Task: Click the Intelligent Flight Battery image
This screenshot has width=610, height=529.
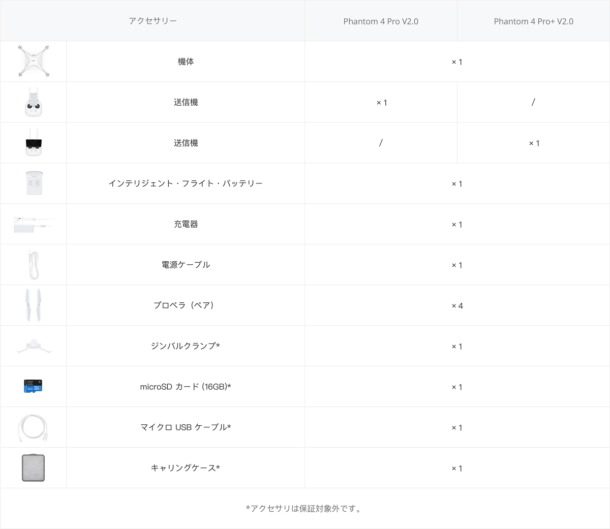Action: pyautogui.click(x=34, y=183)
